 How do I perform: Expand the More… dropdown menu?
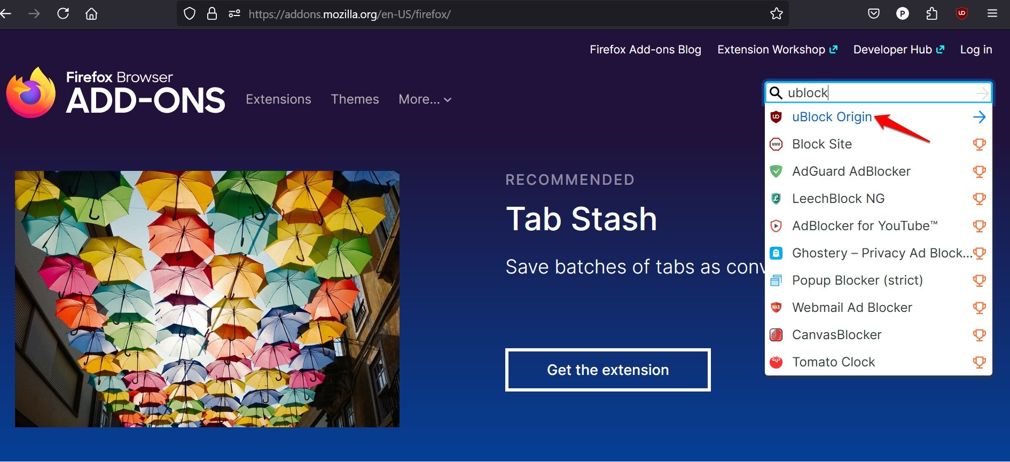[425, 99]
